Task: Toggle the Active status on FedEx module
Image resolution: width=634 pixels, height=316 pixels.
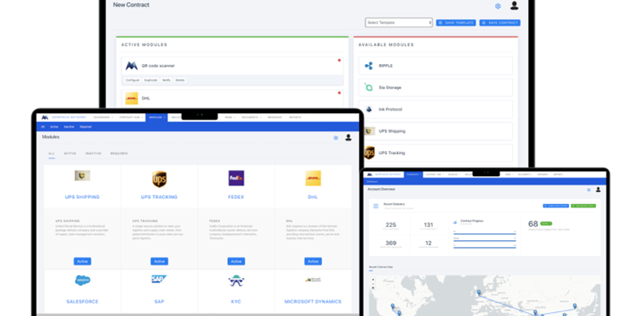Action: [236, 261]
